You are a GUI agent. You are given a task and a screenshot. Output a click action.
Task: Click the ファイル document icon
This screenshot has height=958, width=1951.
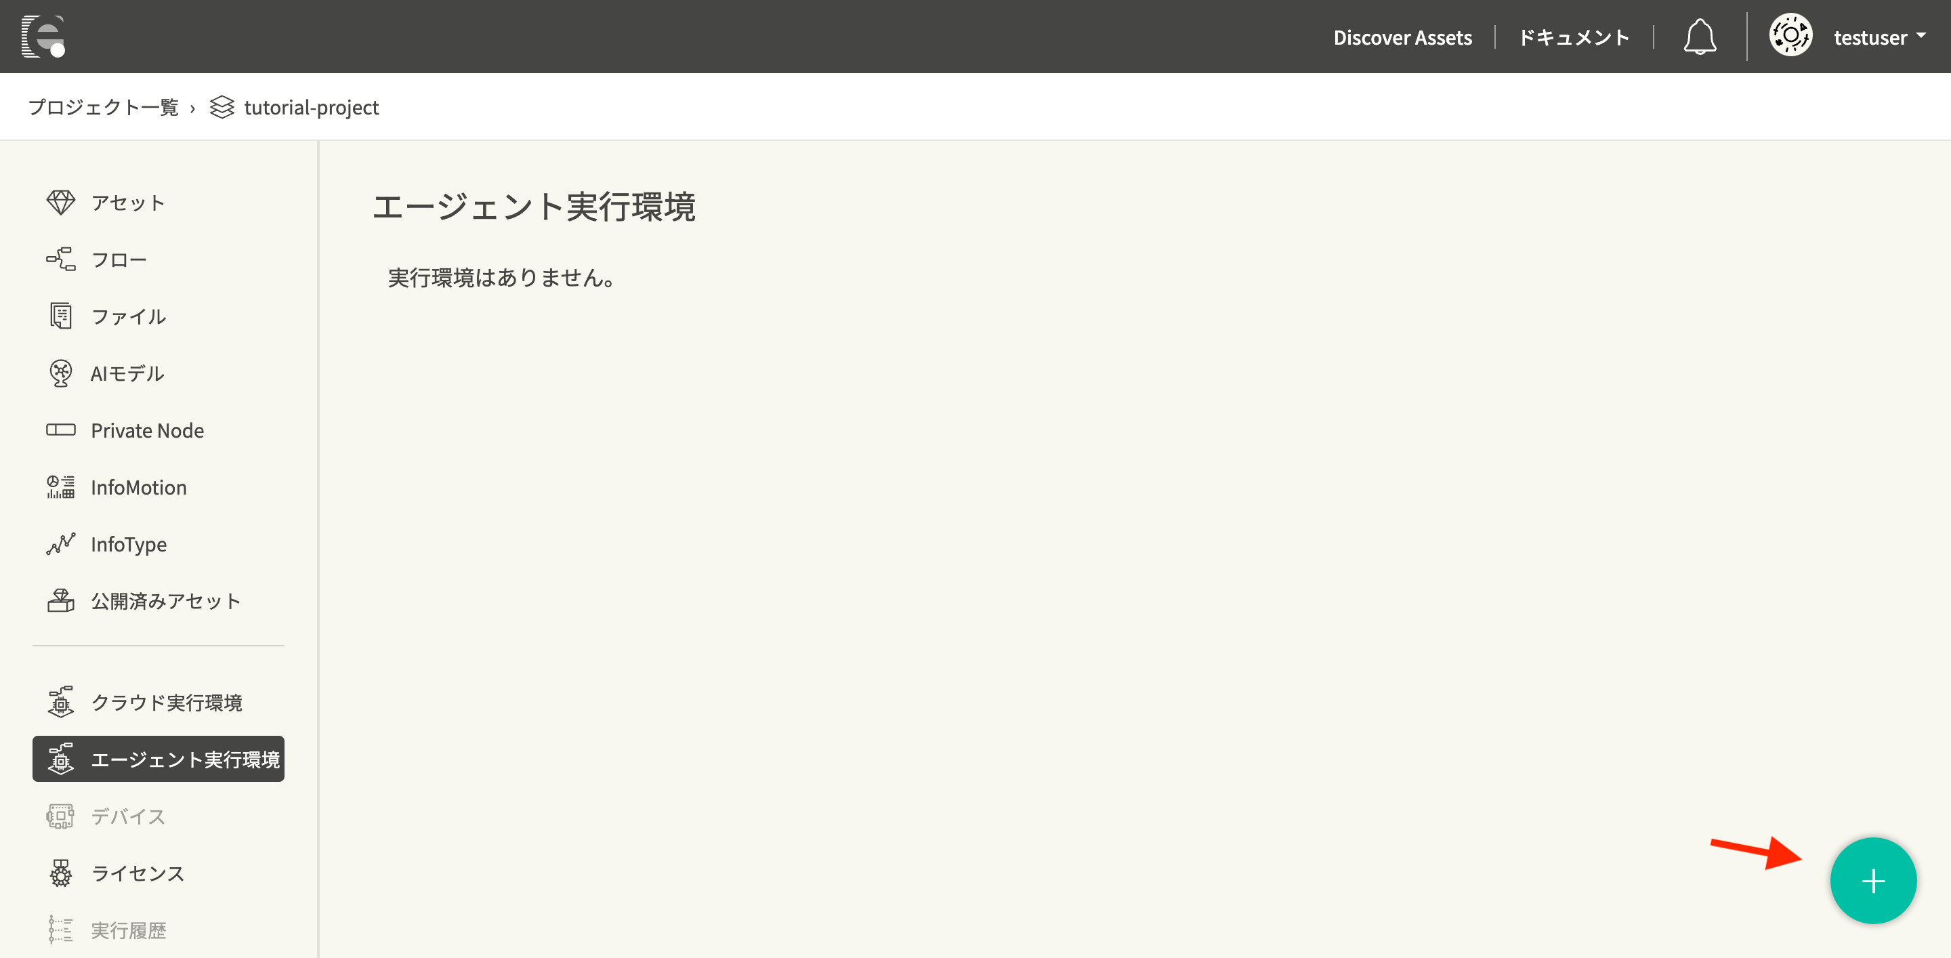point(60,316)
